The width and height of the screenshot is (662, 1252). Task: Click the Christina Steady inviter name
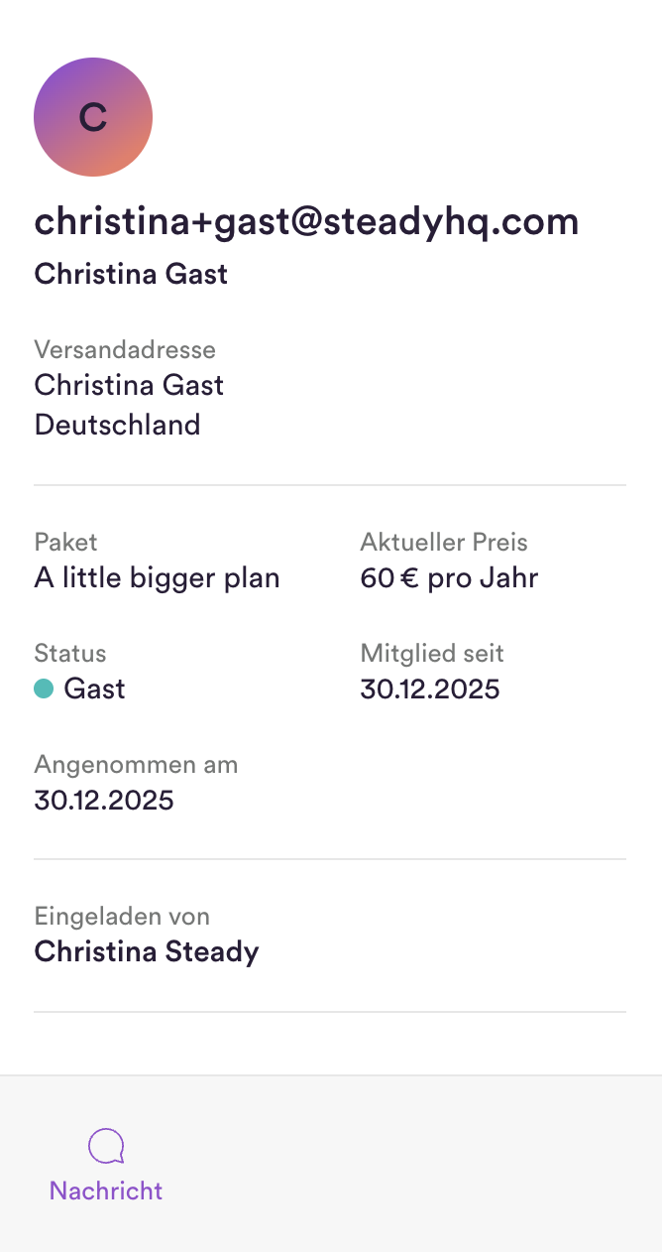click(147, 951)
